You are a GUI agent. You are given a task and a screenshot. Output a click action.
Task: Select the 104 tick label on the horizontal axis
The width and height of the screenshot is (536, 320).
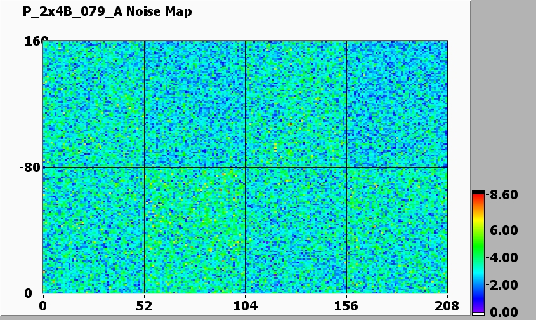245,305
